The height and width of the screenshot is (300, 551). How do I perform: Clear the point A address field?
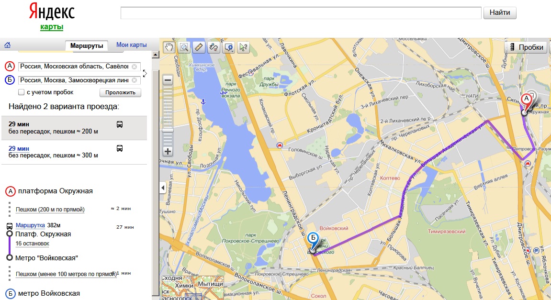point(134,67)
